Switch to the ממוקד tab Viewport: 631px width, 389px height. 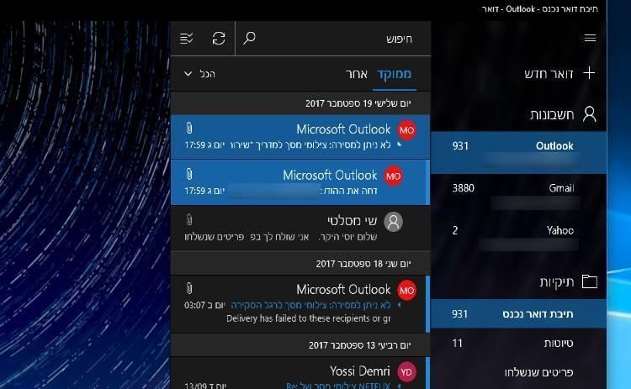coord(394,74)
